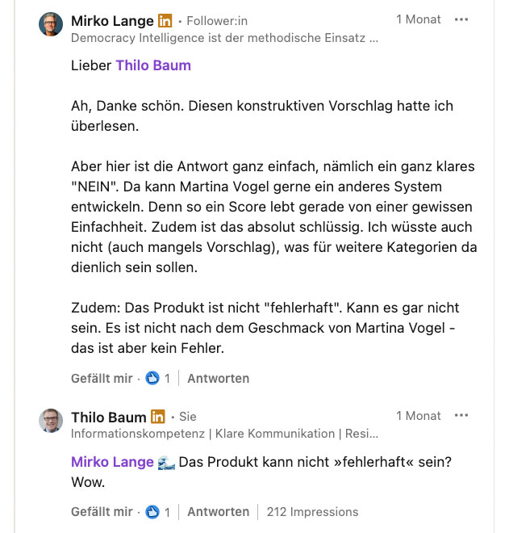Open Mirko Lange author name link

112,20
